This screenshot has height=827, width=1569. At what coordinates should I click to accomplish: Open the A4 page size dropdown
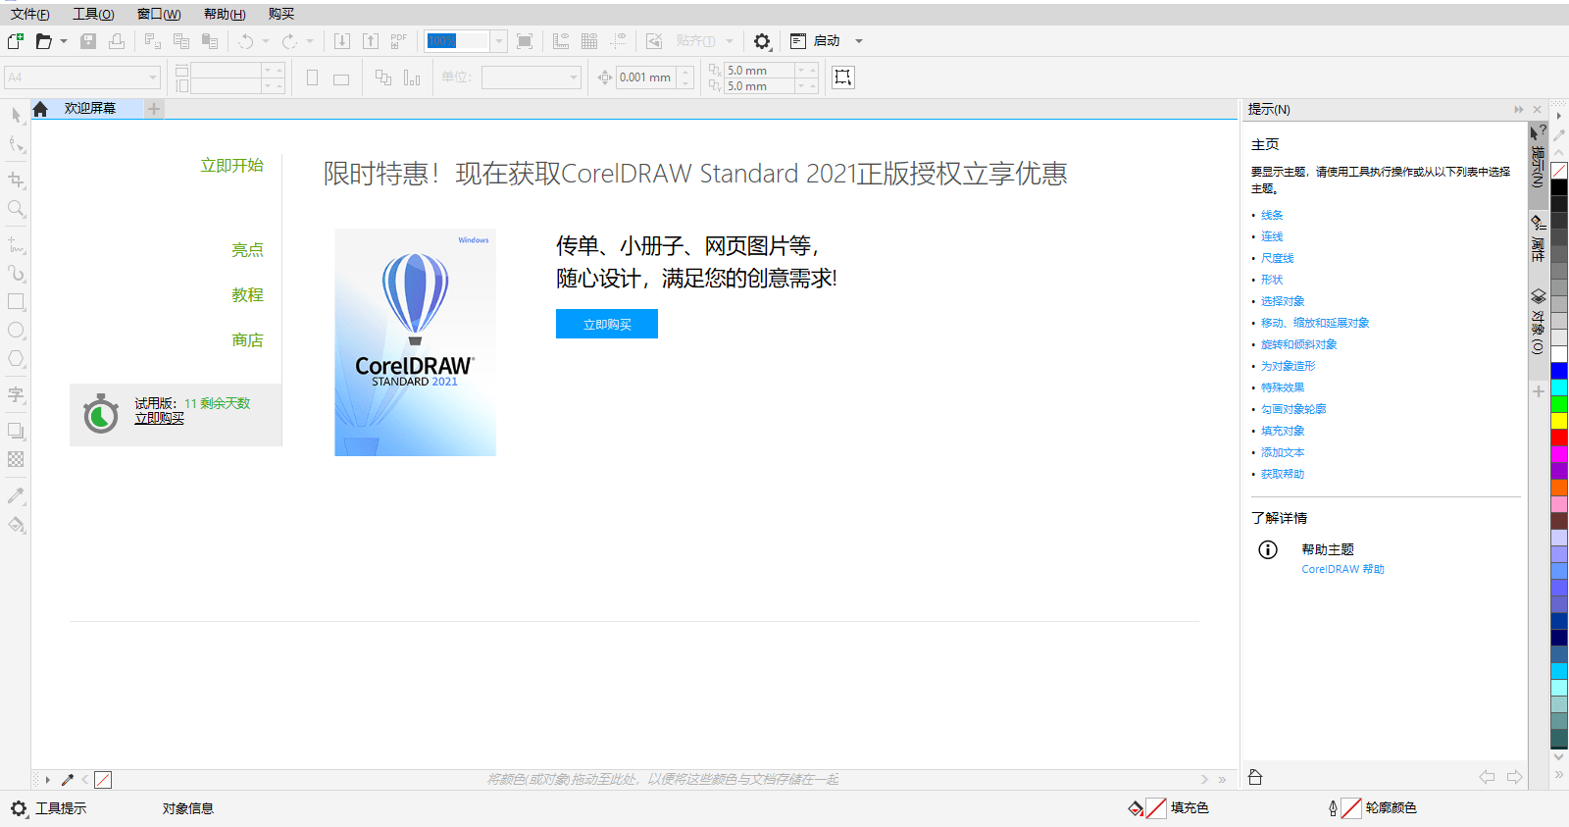[x=152, y=78]
